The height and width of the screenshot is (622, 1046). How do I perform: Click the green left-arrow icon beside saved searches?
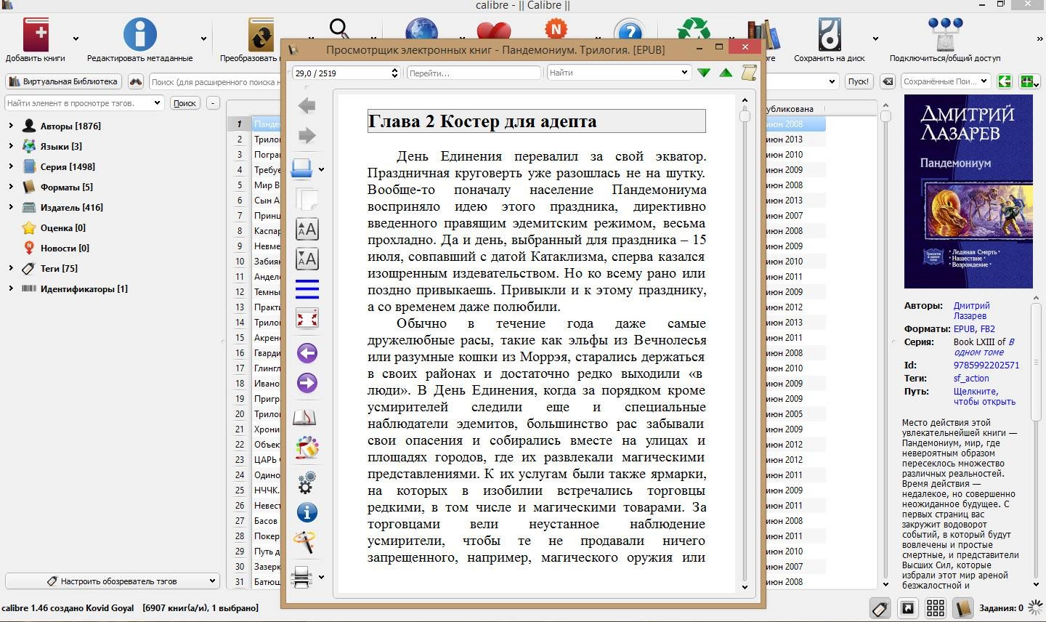point(1005,81)
